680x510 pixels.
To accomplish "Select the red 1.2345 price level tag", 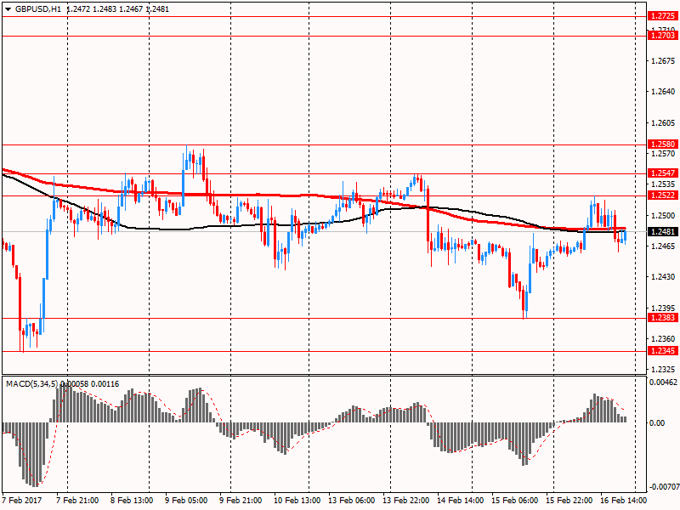I will coord(662,351).
